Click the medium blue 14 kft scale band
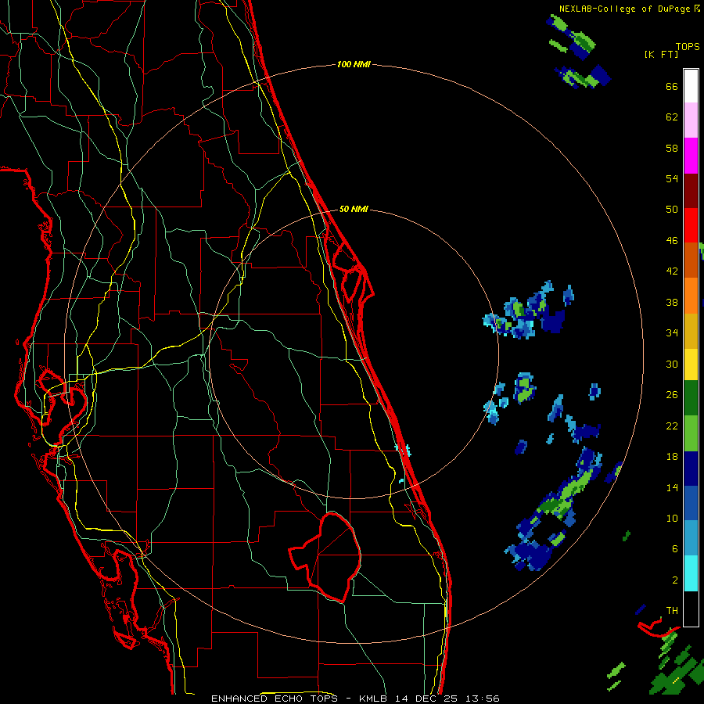The width and height of the screenshot is (704, 704). (691, 504)
